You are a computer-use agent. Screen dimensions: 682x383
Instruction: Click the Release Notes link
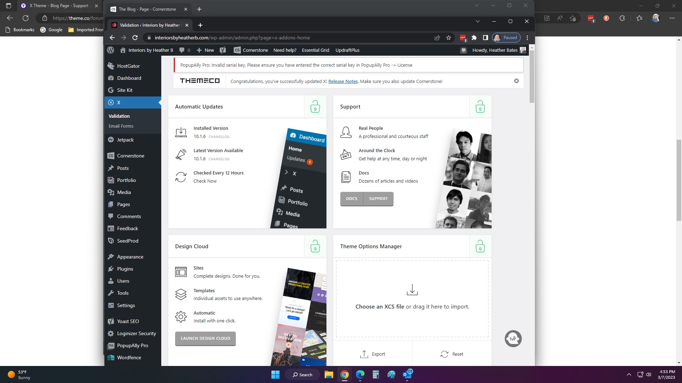(343, 81)
